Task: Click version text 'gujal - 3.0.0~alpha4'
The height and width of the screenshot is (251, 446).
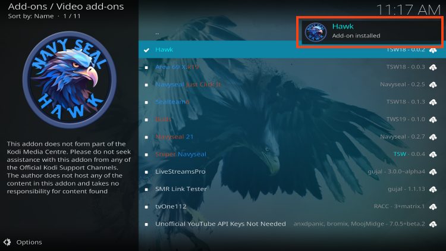Action: pyautogui.click(x=396, y=172)
